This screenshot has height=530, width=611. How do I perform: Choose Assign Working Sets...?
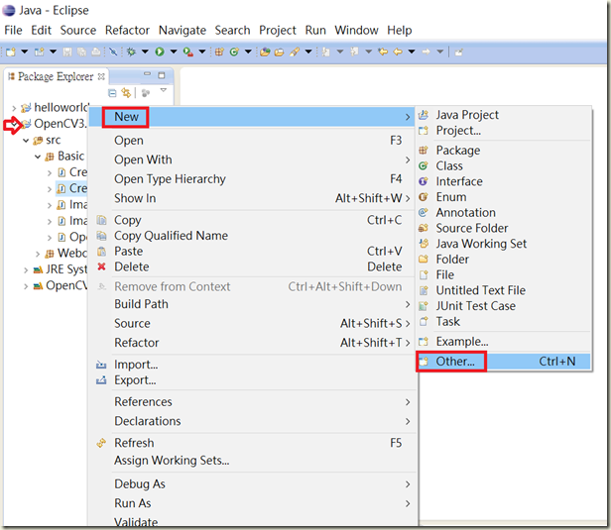[x=252, y=461]
